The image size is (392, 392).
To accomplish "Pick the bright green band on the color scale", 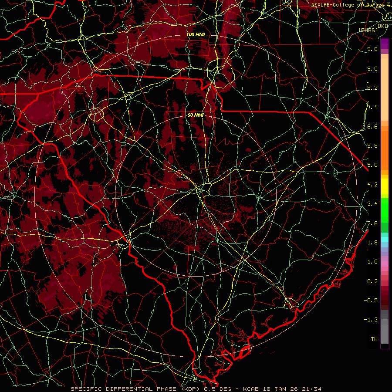I will coord(385,210).
